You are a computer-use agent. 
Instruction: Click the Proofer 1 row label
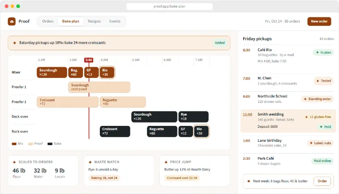click(19, 87)
